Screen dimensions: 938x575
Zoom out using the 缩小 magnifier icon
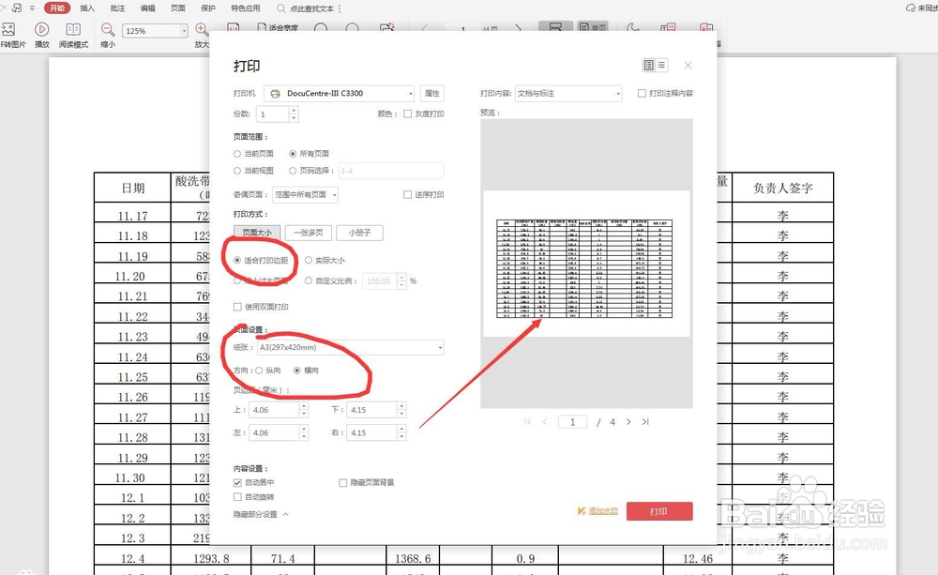tap(106, 28)
